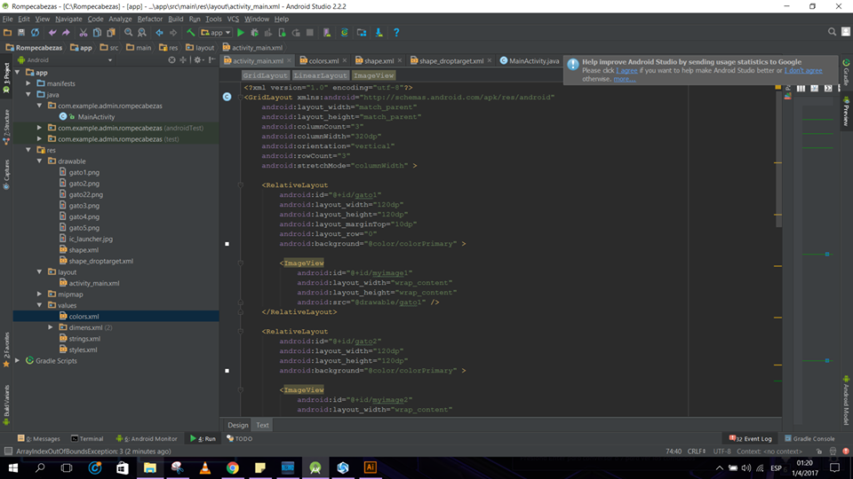
Task: Run the app with the green play icon
Action: [241, 33]
